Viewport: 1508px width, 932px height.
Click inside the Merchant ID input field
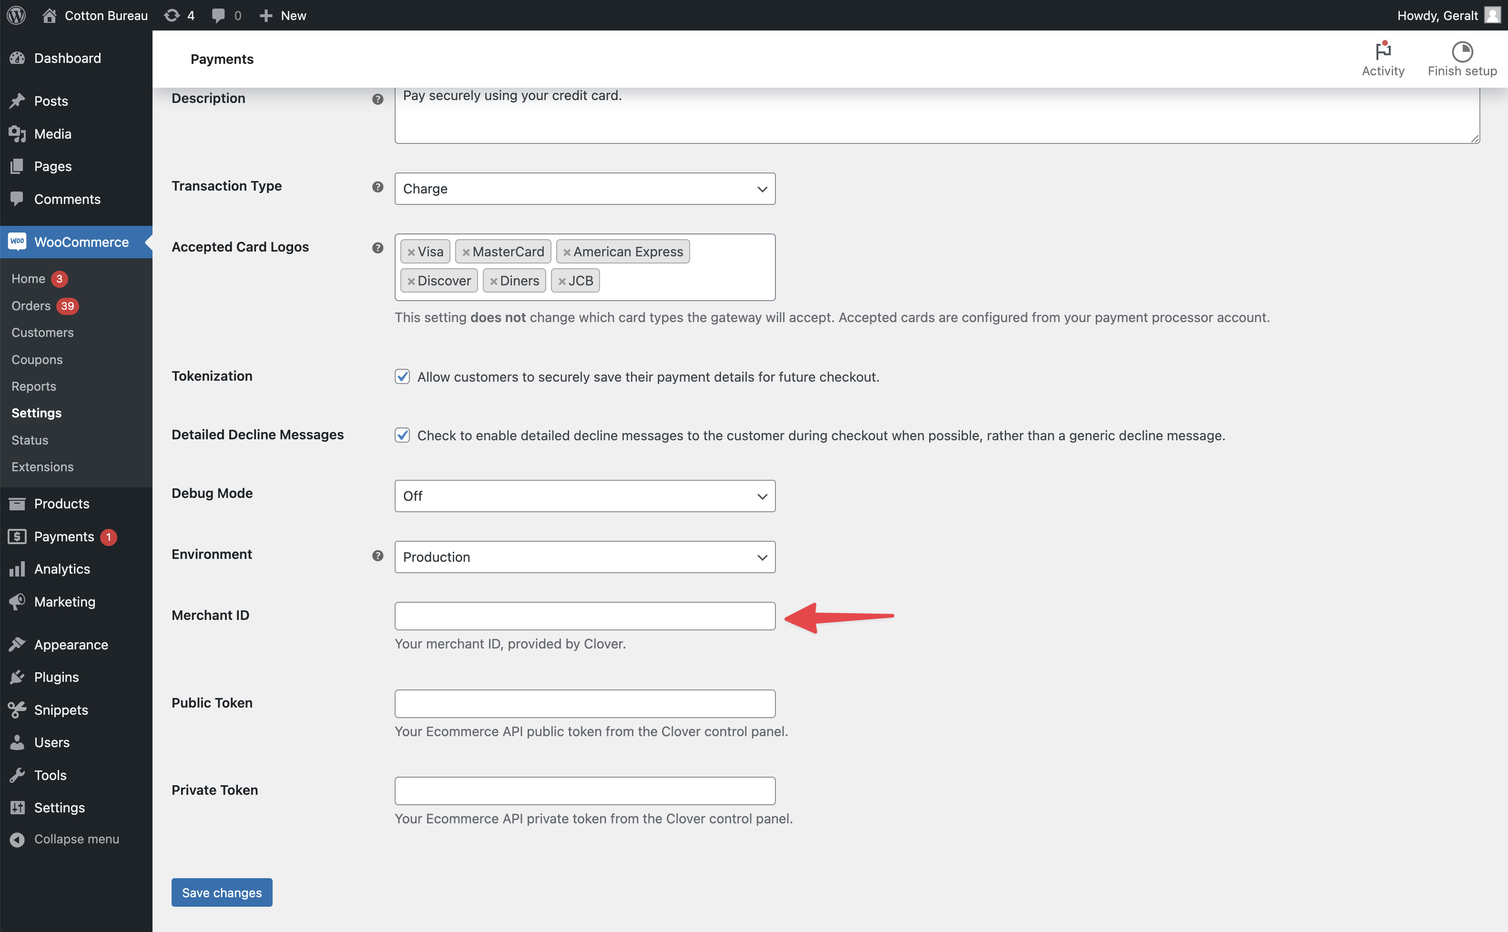coord(584,615)
